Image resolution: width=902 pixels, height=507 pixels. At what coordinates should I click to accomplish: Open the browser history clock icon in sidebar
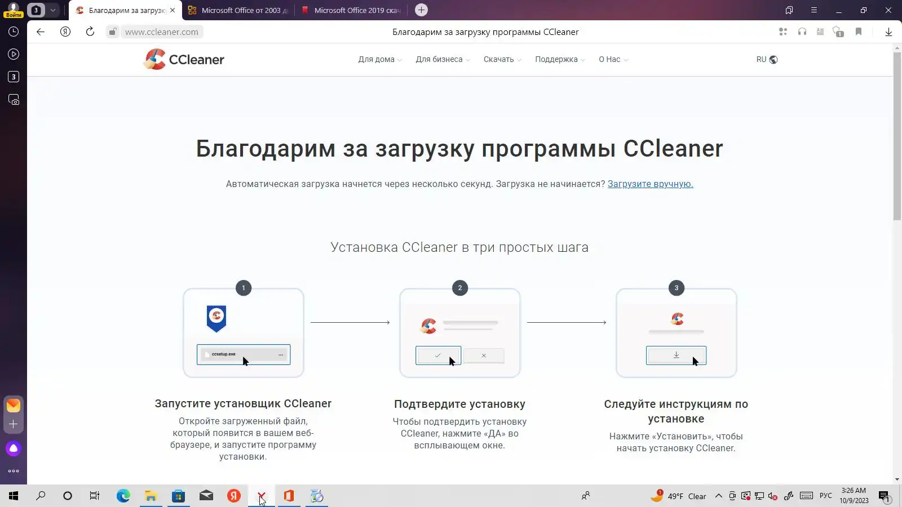(14, 32)
